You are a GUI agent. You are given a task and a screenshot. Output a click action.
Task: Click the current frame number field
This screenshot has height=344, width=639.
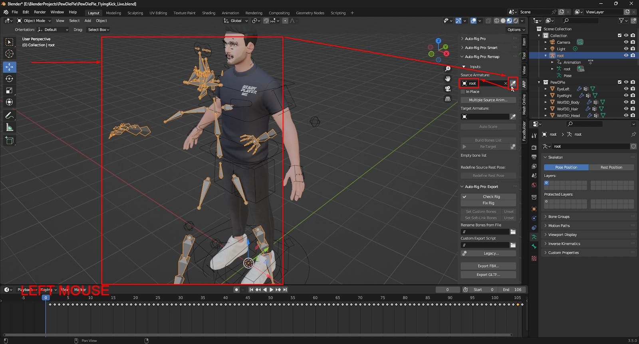(x=447, y=290)
